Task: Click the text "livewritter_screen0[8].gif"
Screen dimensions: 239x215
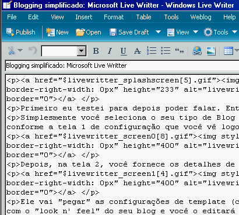Action: [128, 136]
